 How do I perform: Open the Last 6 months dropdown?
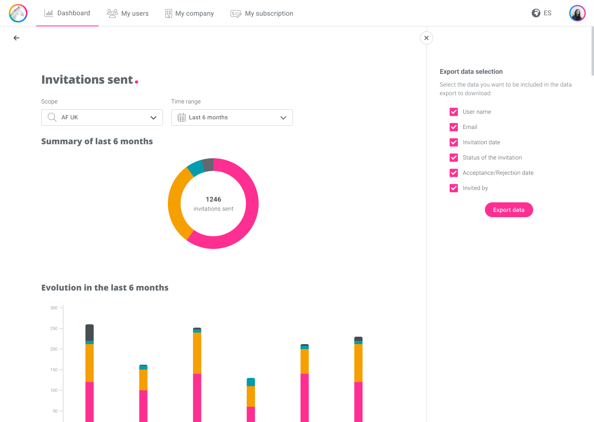pyautogui.click(x=232, y=117)
